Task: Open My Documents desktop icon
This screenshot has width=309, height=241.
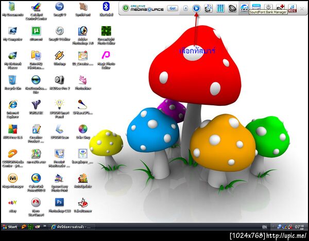Action: (x=12, y=9)
